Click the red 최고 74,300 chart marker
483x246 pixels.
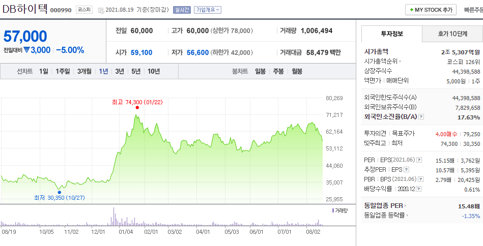[x=137, y=108]
